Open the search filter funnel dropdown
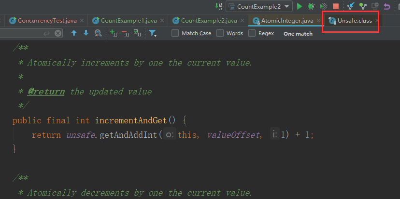Viewport: 400px width, 199px height. pyautogui.click(x=153, y=33)
